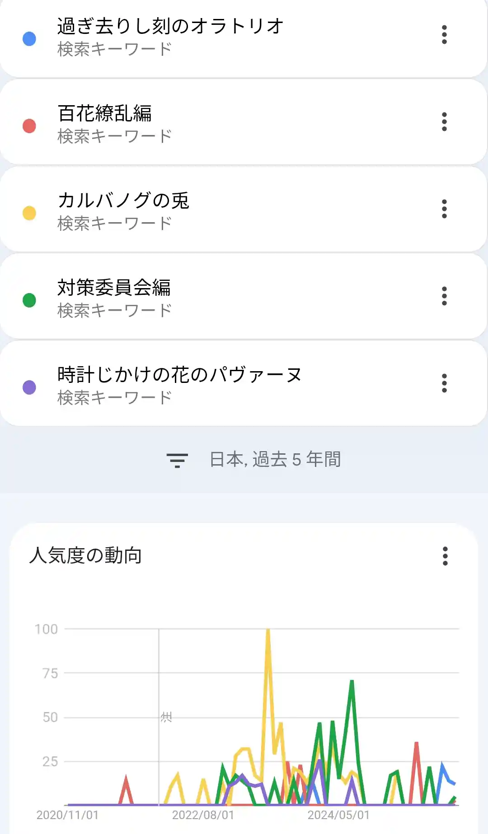Click the blue dot for 過ぎ去りし刻のオラトリオ
Viewport: 488px width, 834px height.
[x=29, y=39]
